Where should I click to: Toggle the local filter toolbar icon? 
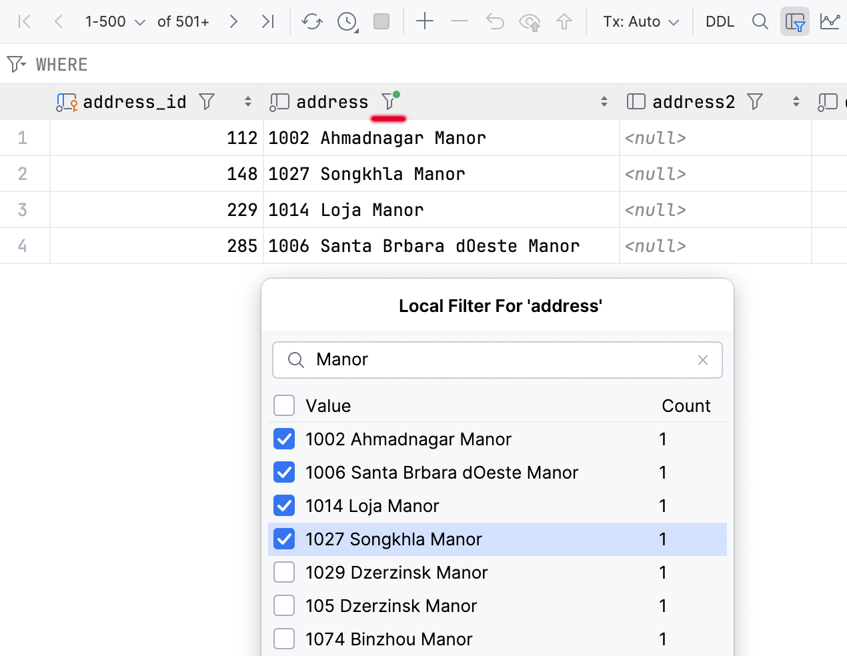tap(794, 22)
